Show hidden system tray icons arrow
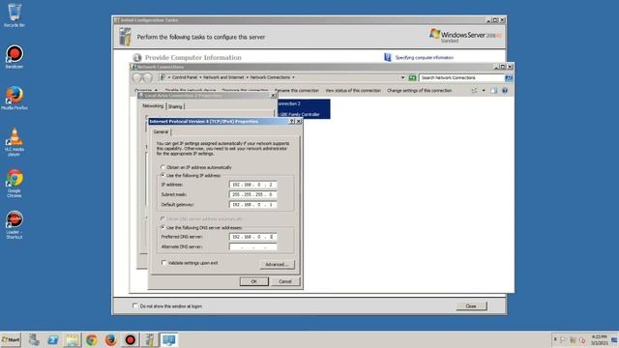The width and height of the screenshot is (619, 348). (555, 339)
